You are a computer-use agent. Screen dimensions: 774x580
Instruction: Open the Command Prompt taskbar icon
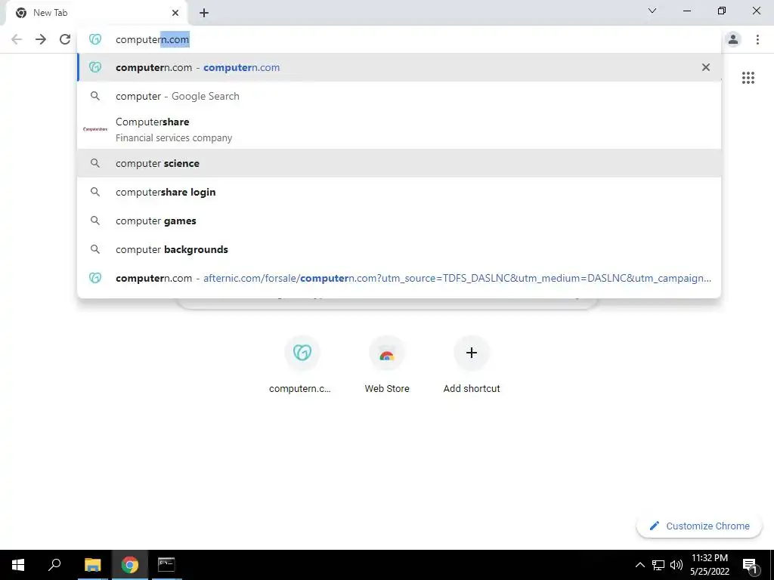tap(166, 565)
